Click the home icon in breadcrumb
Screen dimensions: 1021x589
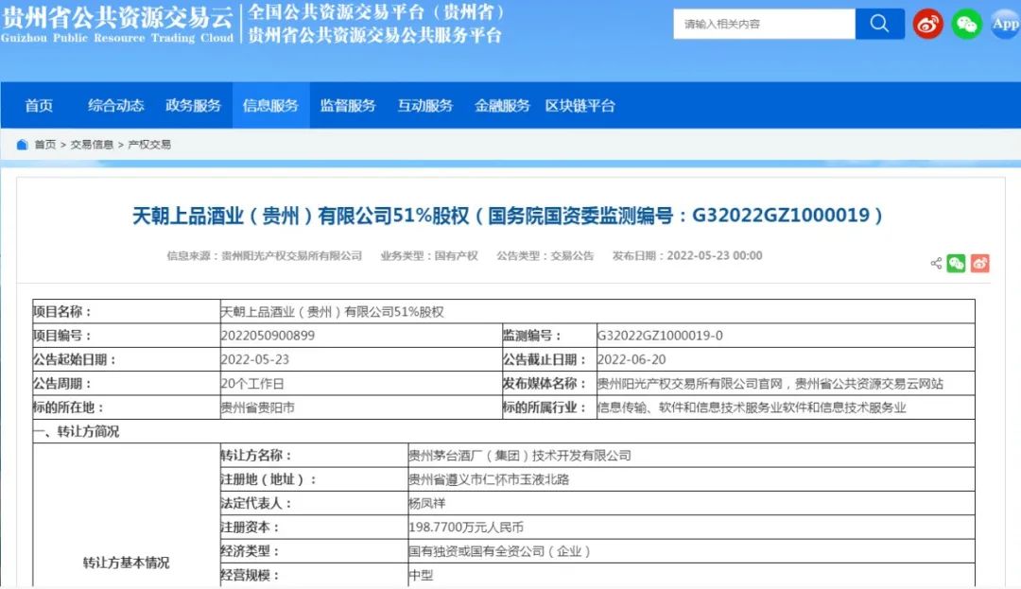pos(22,145)
